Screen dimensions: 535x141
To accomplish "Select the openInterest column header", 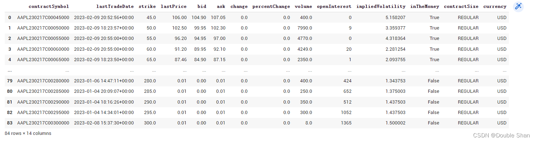I will 334,6.
